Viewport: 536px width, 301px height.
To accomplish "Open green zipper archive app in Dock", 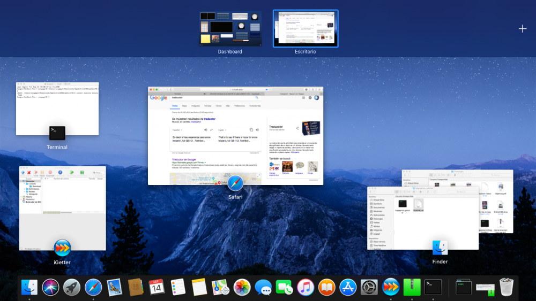I will click(412, 287).
